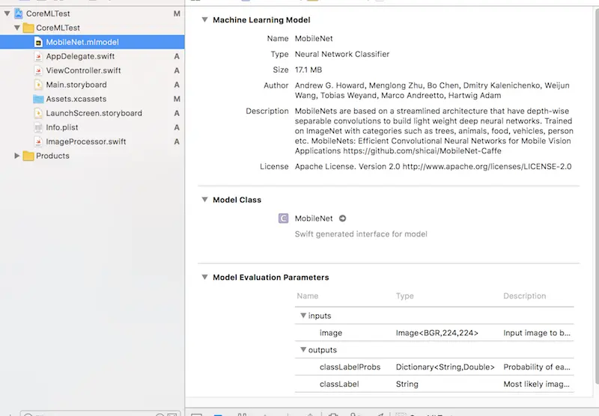Expand the Products folder triangle

pyautogui.click(x=16, y=156)
